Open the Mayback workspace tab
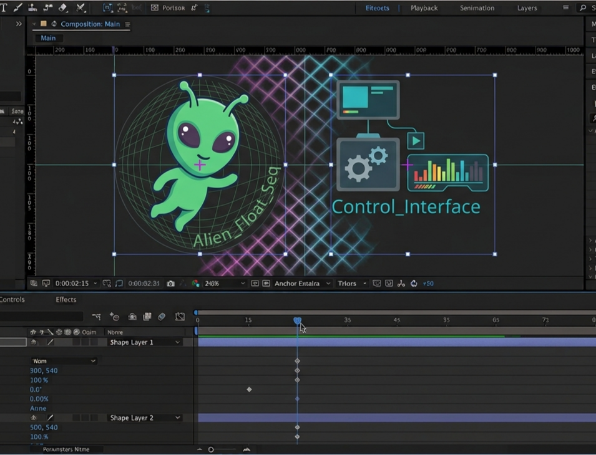The image size is (596, 455). (x=424, y=8)
